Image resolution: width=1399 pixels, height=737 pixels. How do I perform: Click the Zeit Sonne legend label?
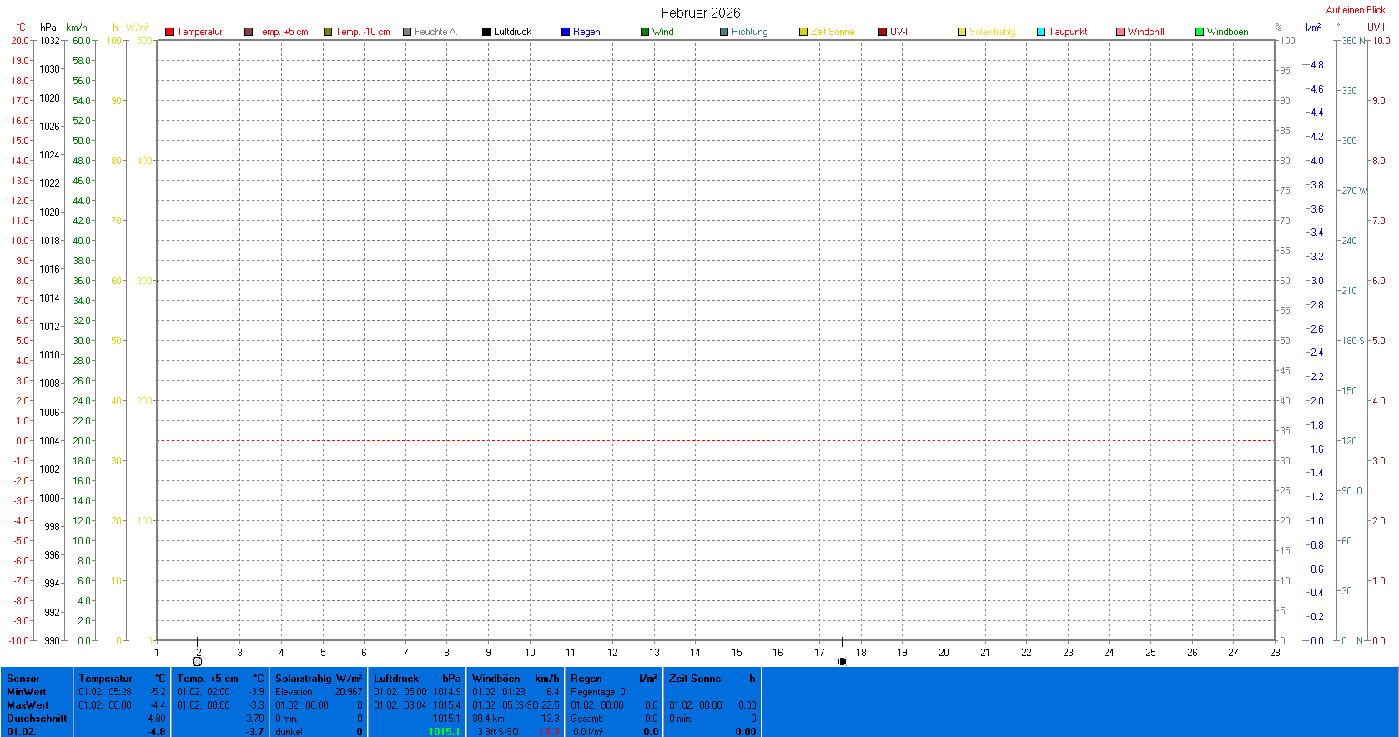pos(832,32)
